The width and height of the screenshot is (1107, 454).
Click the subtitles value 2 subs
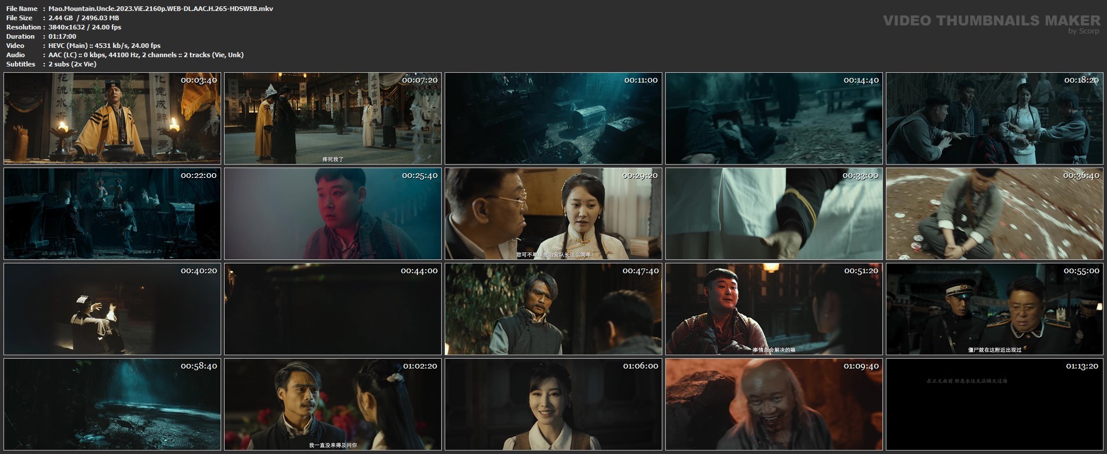point(73,64)
